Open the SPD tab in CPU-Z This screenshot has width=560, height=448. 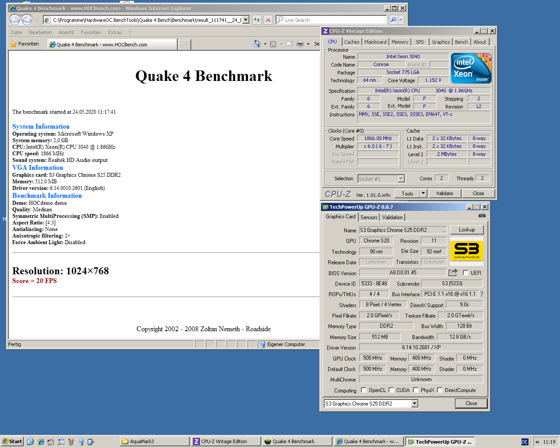coord(420,42)
